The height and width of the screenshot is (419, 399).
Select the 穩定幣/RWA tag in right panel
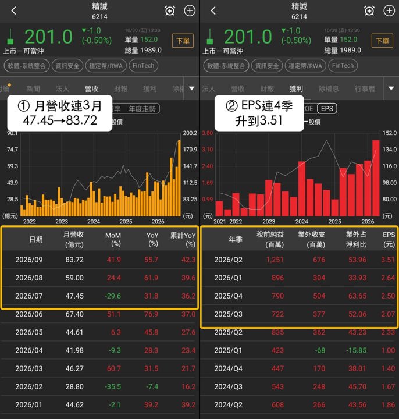point(305,66)
